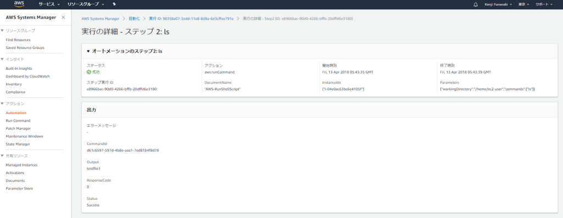563x218 pixels.
Task: Open Managed Instances page
Action: click(x=21, y=165)
